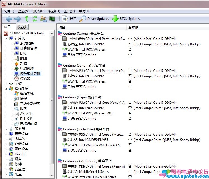Image resolution: width=209 pixels, height=179 pixels.
Task: Click the DLL 文件 icon
Action: point(17,119)
